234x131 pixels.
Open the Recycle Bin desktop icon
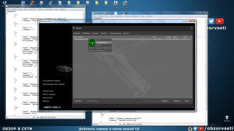tap(227, 119)
